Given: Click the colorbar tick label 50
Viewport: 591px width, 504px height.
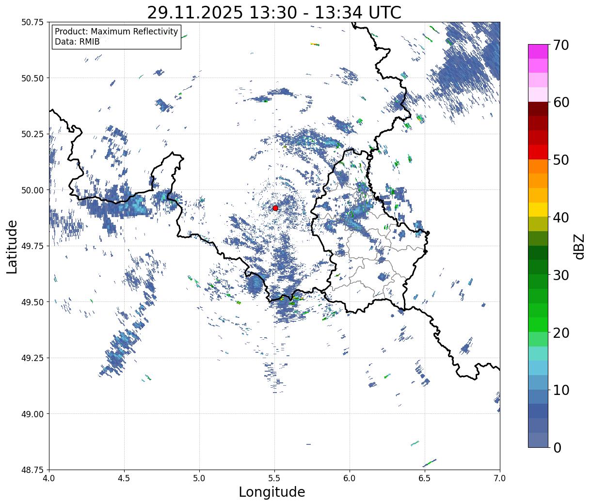Looking at the screenshot, I should (x=561, y=160).
